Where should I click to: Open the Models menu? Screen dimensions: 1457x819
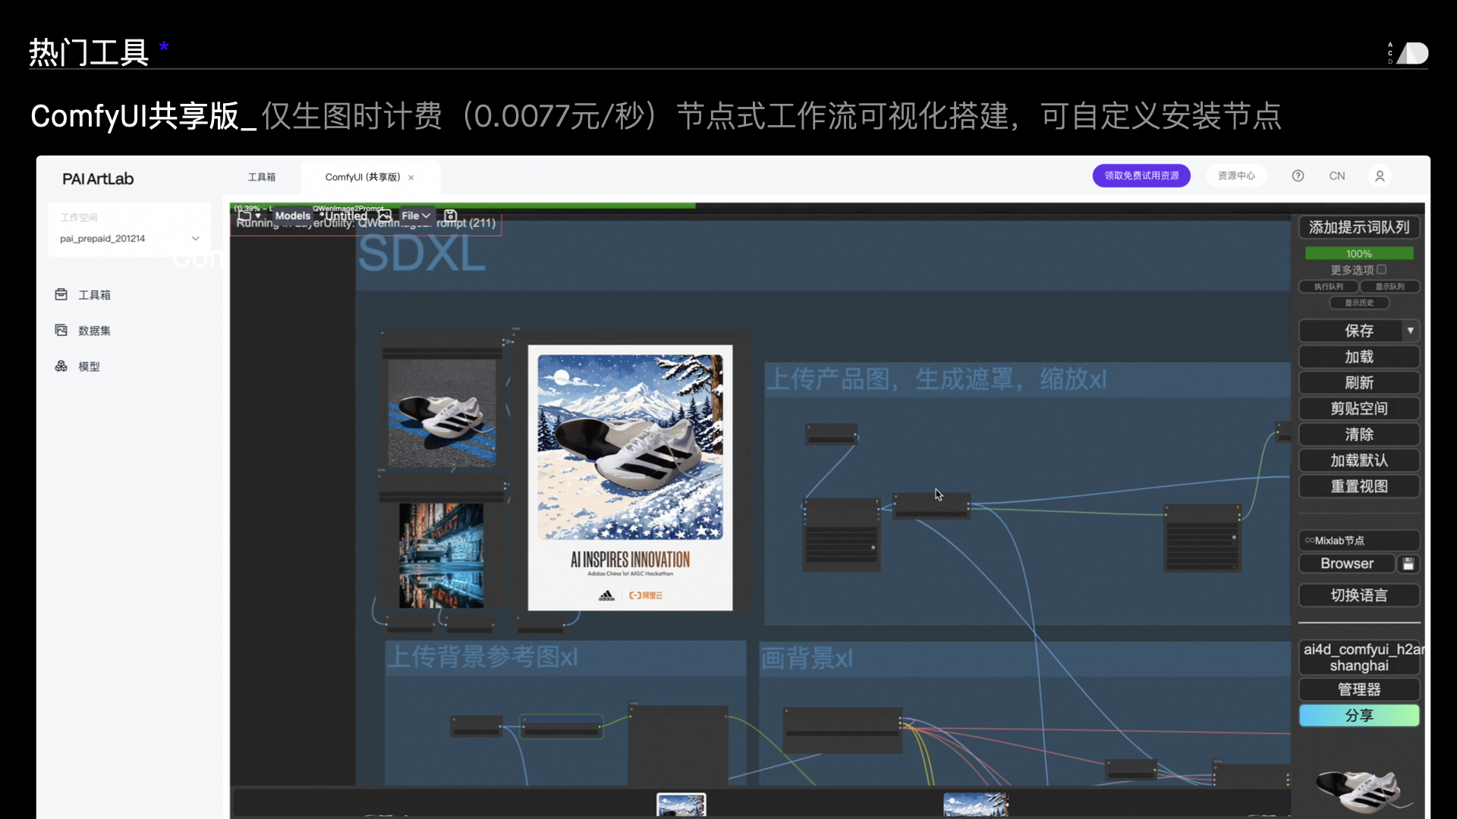point(292,216)
